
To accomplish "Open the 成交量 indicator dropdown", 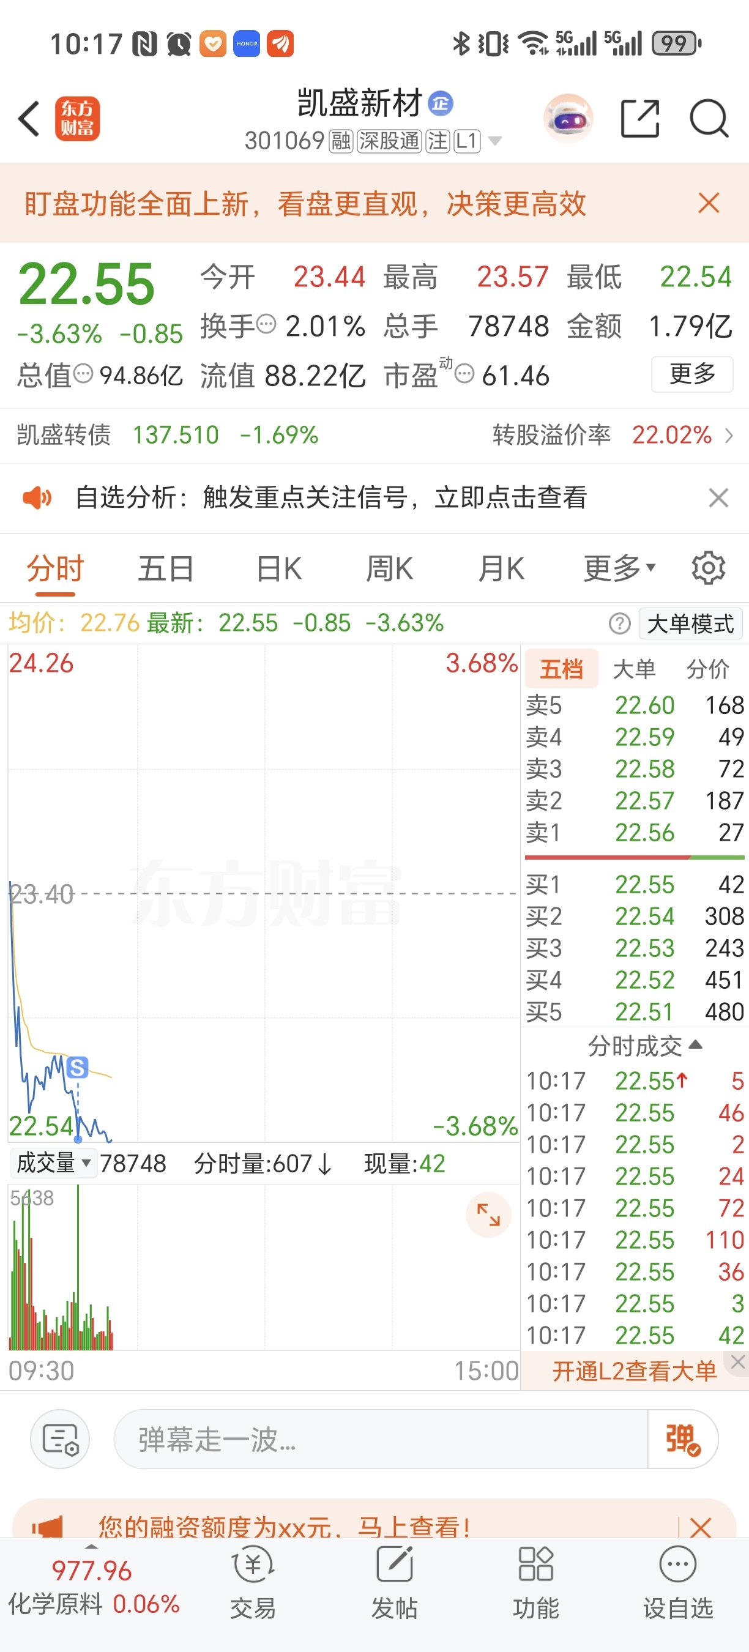I will point(54,1163).
